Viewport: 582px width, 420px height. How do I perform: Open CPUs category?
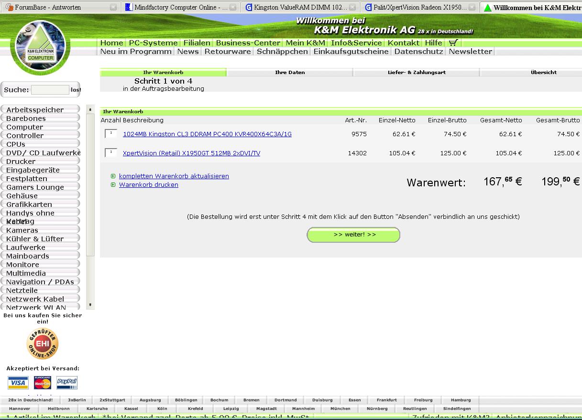point(40,144)
